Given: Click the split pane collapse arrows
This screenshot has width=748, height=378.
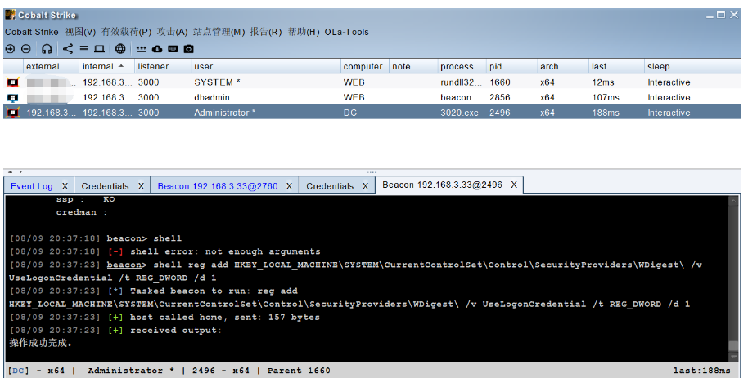Looking at the screenshot, I should (15, 172).
